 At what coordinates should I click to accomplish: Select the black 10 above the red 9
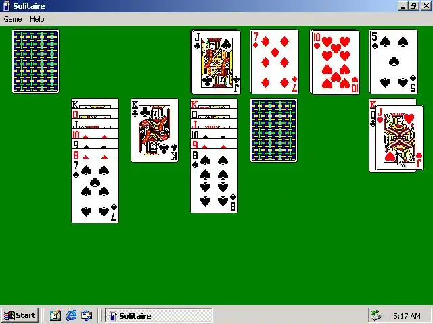(x=214, y=134)
